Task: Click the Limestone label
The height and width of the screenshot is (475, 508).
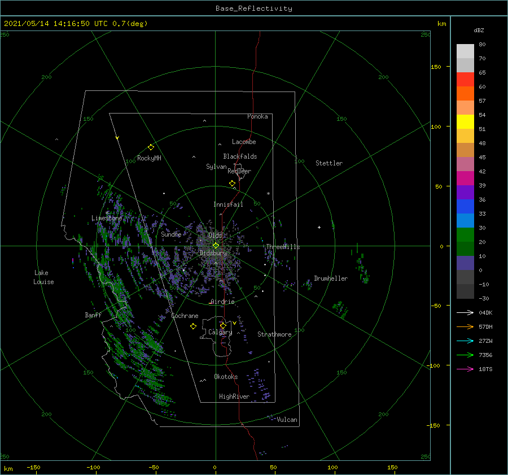Action: [x=107, y=218]
